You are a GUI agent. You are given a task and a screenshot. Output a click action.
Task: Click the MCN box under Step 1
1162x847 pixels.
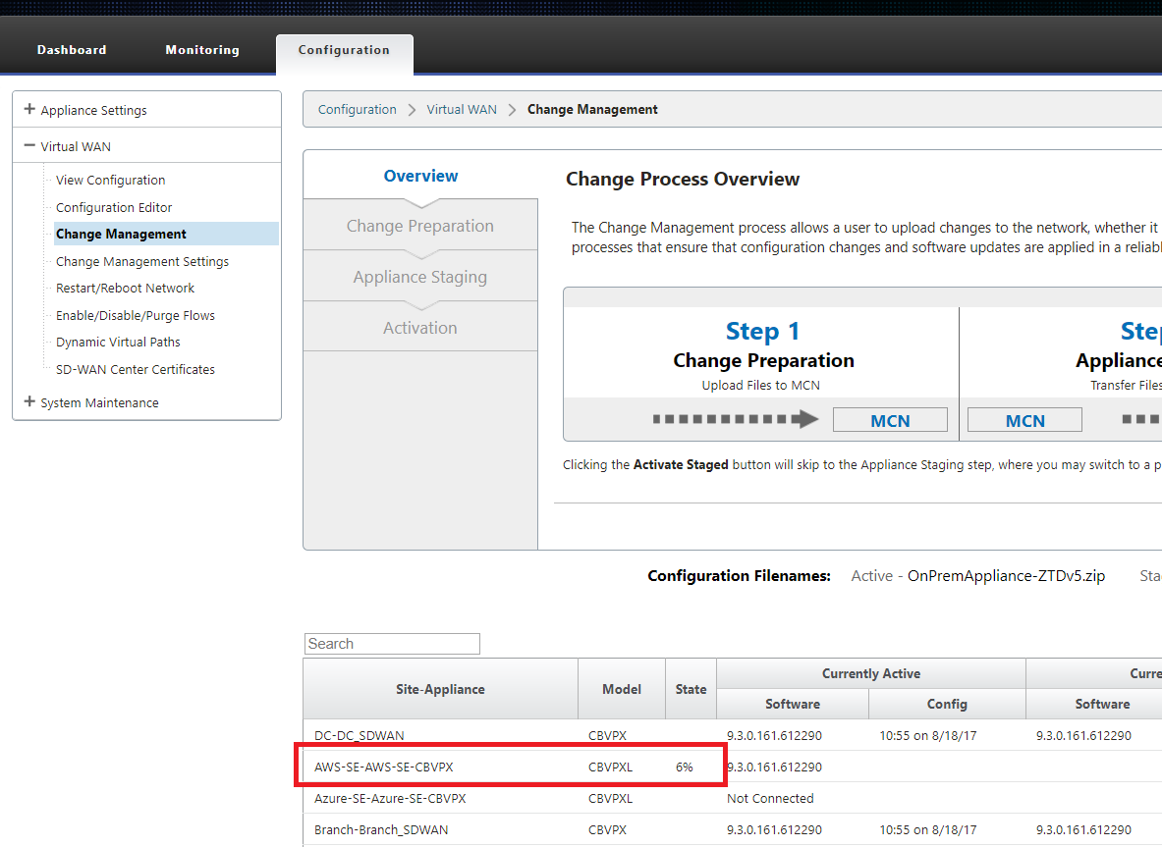pyautogui.click(x=890, y=420)
